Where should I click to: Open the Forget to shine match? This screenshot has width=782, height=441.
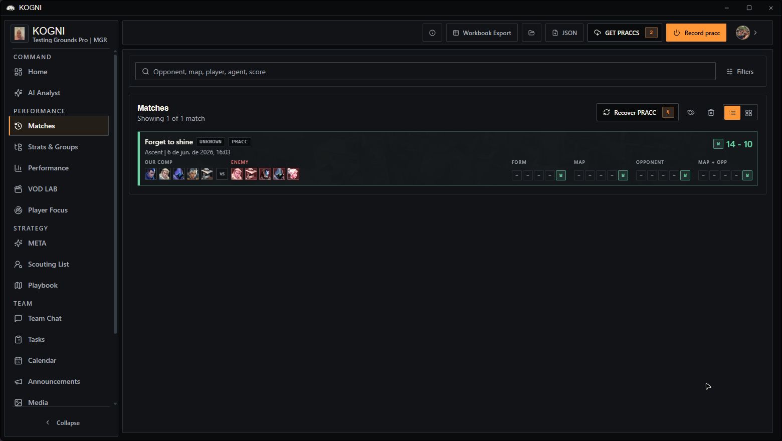[x=448, y=158]
